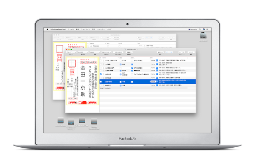Click the sample vcf title of front window
This screenshot has height=168, width=255.
[131, 49]
